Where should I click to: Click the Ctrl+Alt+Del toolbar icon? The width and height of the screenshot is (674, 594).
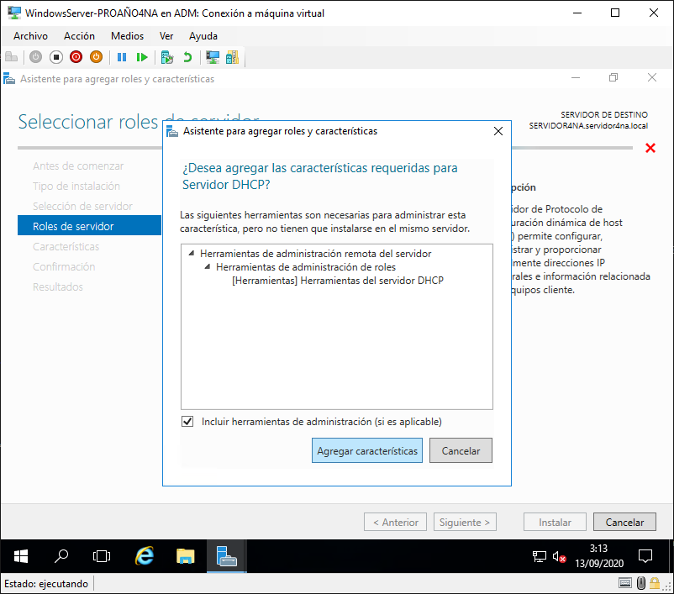click(12, 57)
